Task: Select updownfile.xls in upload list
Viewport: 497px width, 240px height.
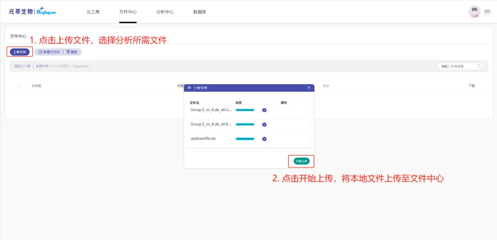Action: (x=203, y=139)
